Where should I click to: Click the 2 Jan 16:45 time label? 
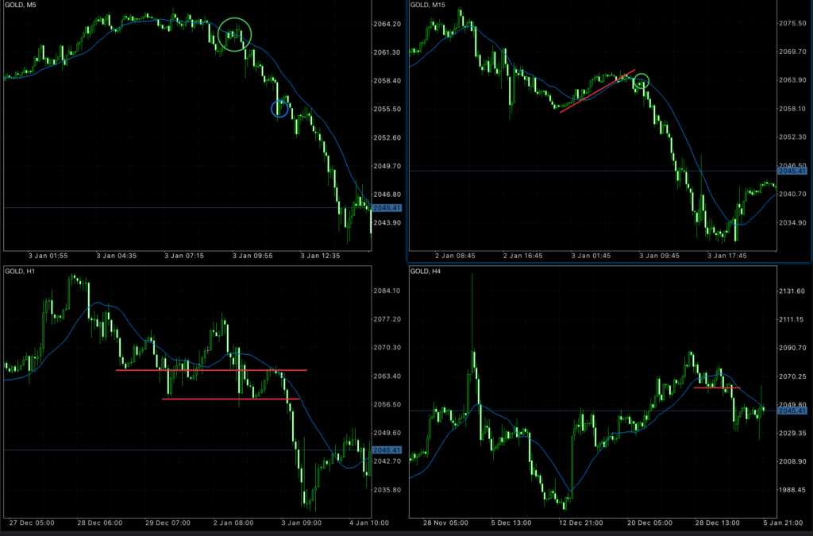point(522,256)
